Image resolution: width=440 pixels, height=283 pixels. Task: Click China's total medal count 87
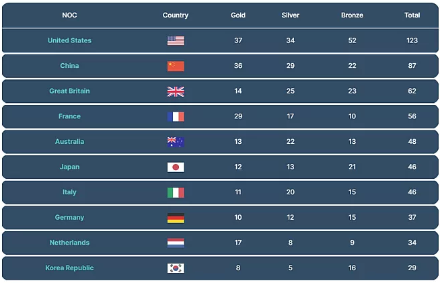pos(412,66)
